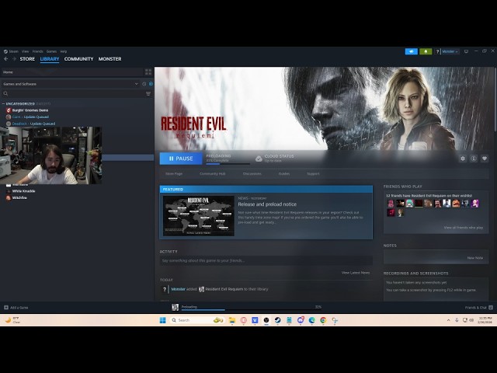Toggle the ready-to-play filter icon

[151, 83]
